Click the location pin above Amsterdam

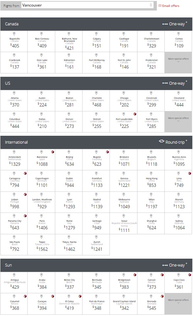tap(14, 152)
